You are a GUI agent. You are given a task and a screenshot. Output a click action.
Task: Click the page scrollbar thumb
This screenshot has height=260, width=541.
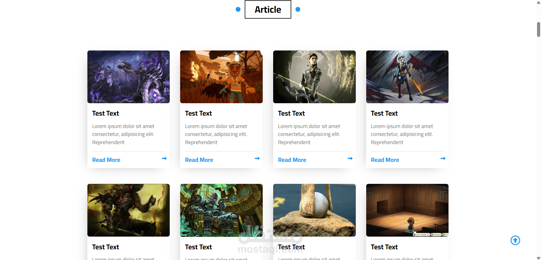[x=538, y=29]
